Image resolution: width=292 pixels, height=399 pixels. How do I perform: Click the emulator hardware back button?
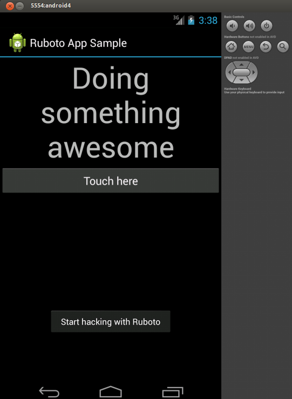(266, 47)
